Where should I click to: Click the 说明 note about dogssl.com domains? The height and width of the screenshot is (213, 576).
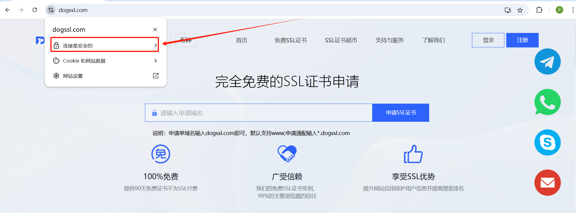(x=251, y=133)
